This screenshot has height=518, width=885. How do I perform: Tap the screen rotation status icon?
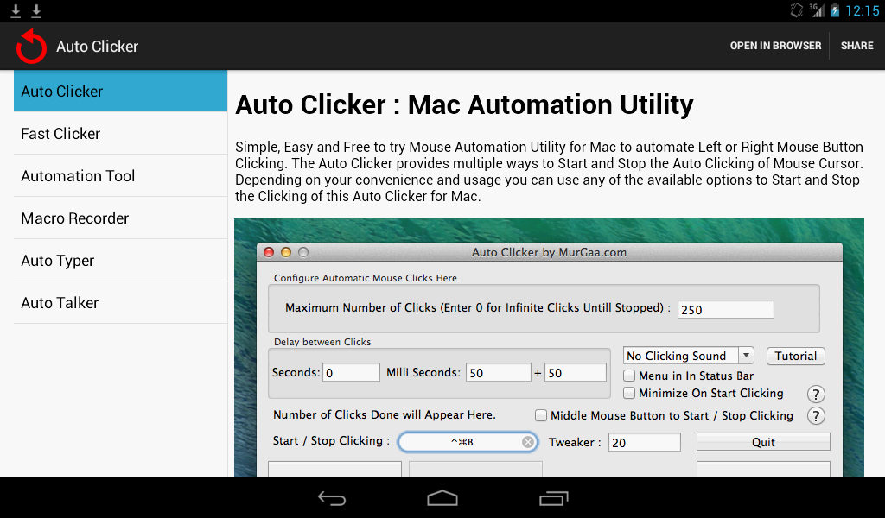coord(796,10)
